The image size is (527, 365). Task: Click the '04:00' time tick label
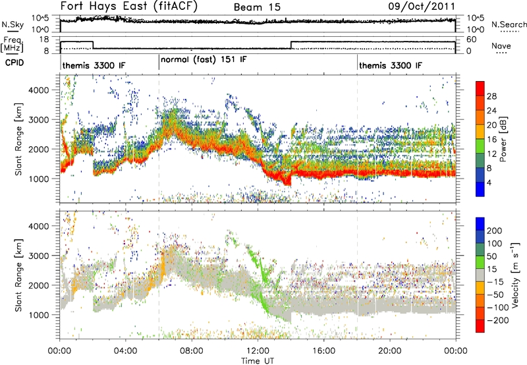click(x=126, y=351)
